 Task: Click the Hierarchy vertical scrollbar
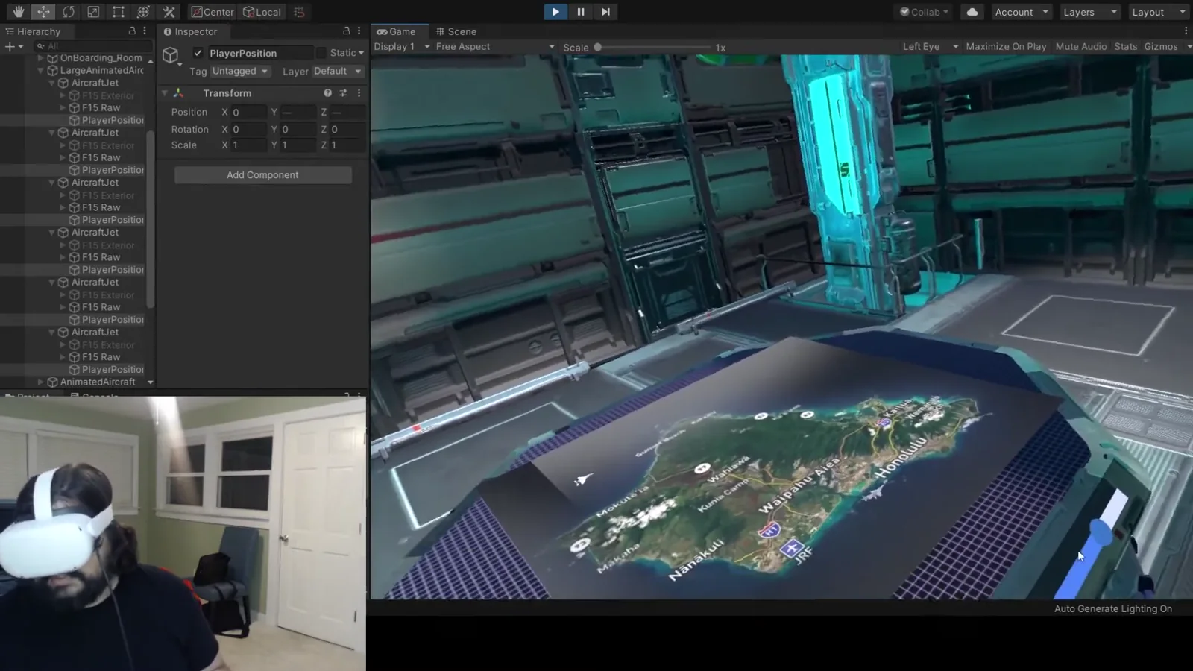tap(151, 220)
